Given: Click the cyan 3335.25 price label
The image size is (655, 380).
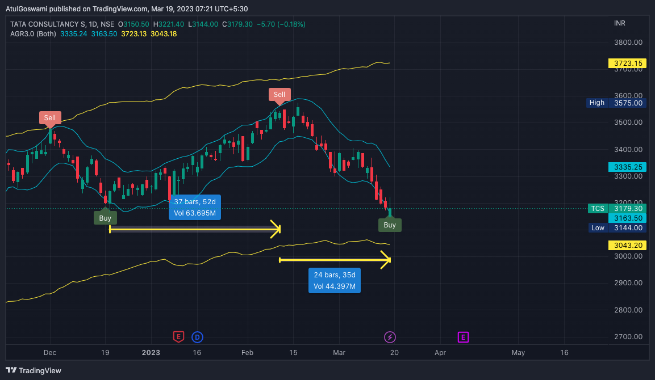Looking at the screenshot, I should tap(627, 167).
